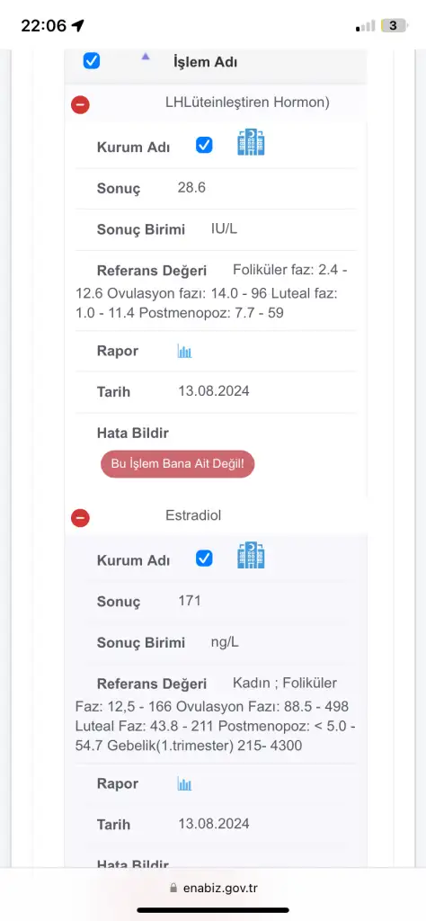Tap the Hata Bildir label under LH
This screenshot has width=426, height=921.
point(133,433)
